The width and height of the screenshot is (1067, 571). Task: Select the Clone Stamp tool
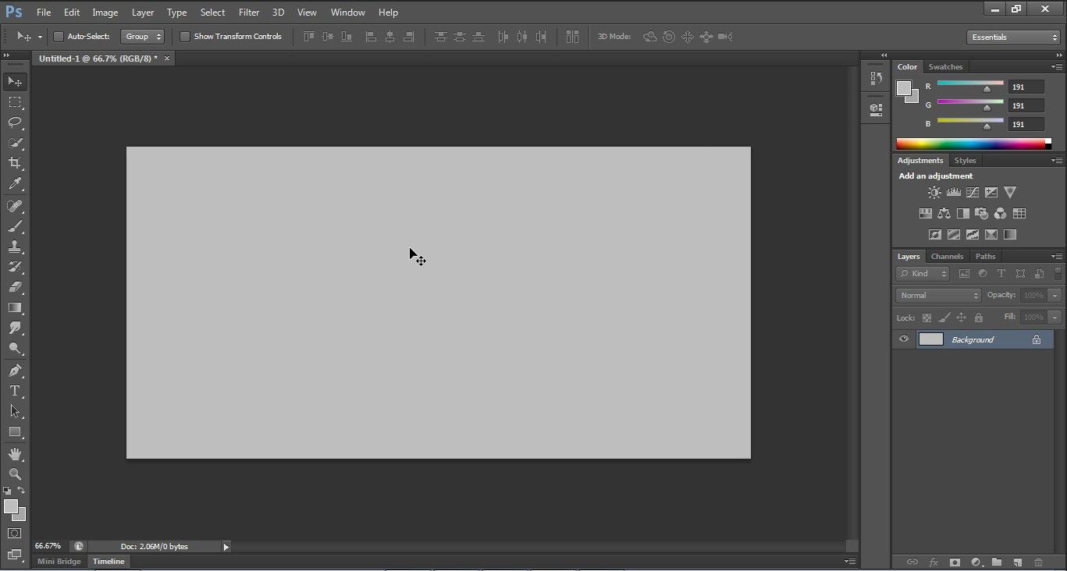[15, 246]
